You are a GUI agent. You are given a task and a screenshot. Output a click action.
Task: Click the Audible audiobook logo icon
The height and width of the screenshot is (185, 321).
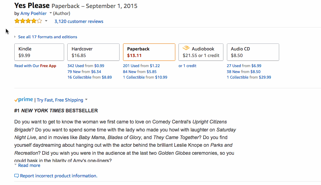[x=186, y=48]
